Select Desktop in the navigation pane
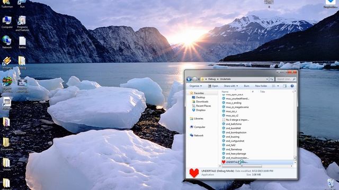This screenshot has height=190, width=339. [200, 98]
